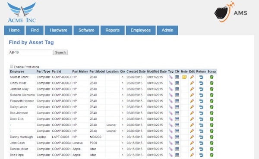259x159 pixels.
Task: Enable Print Mode checkbox
Action: [11, 66]
